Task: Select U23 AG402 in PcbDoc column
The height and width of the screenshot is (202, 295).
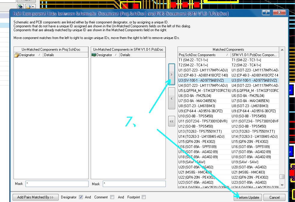Action: (255, 182)
